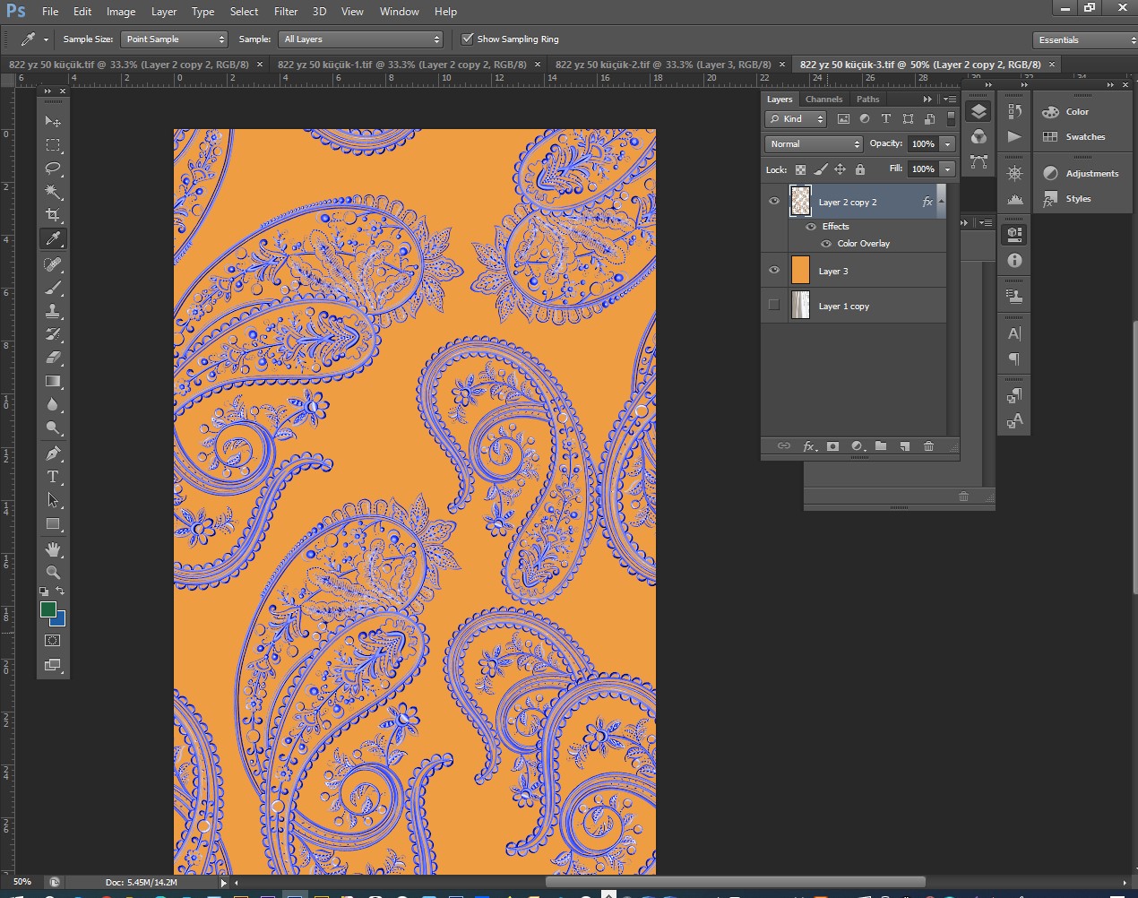Select the Hand tool
The image size is (1138, 898).
click(53, 548)
